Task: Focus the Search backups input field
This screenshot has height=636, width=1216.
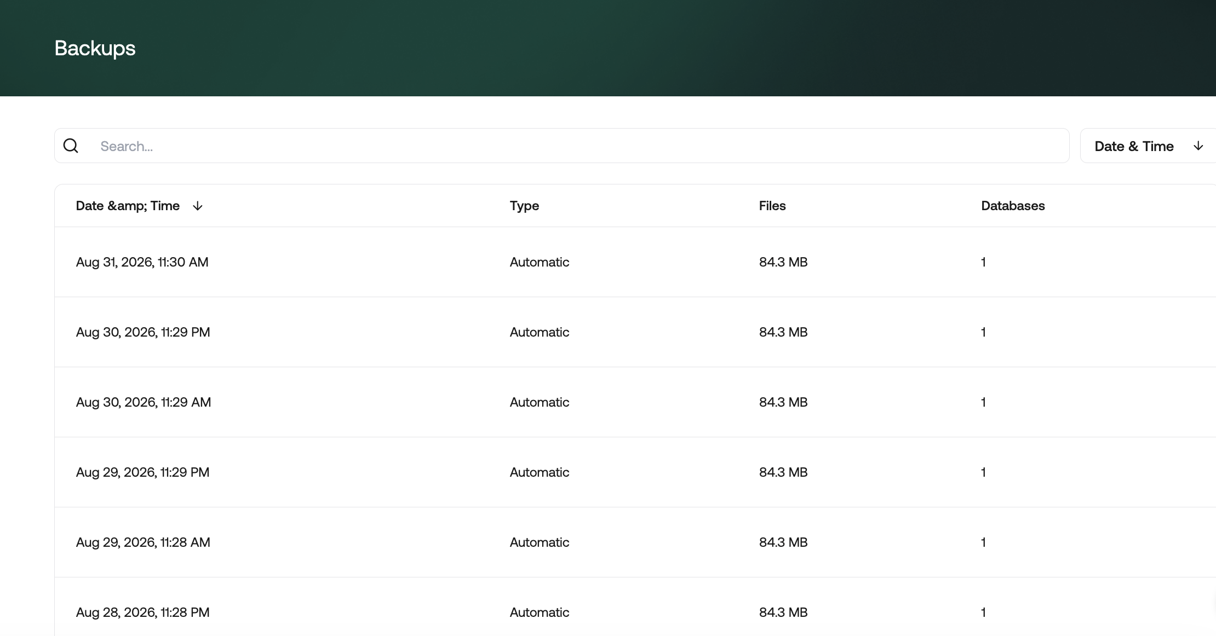Action: (x=561, y=146)
